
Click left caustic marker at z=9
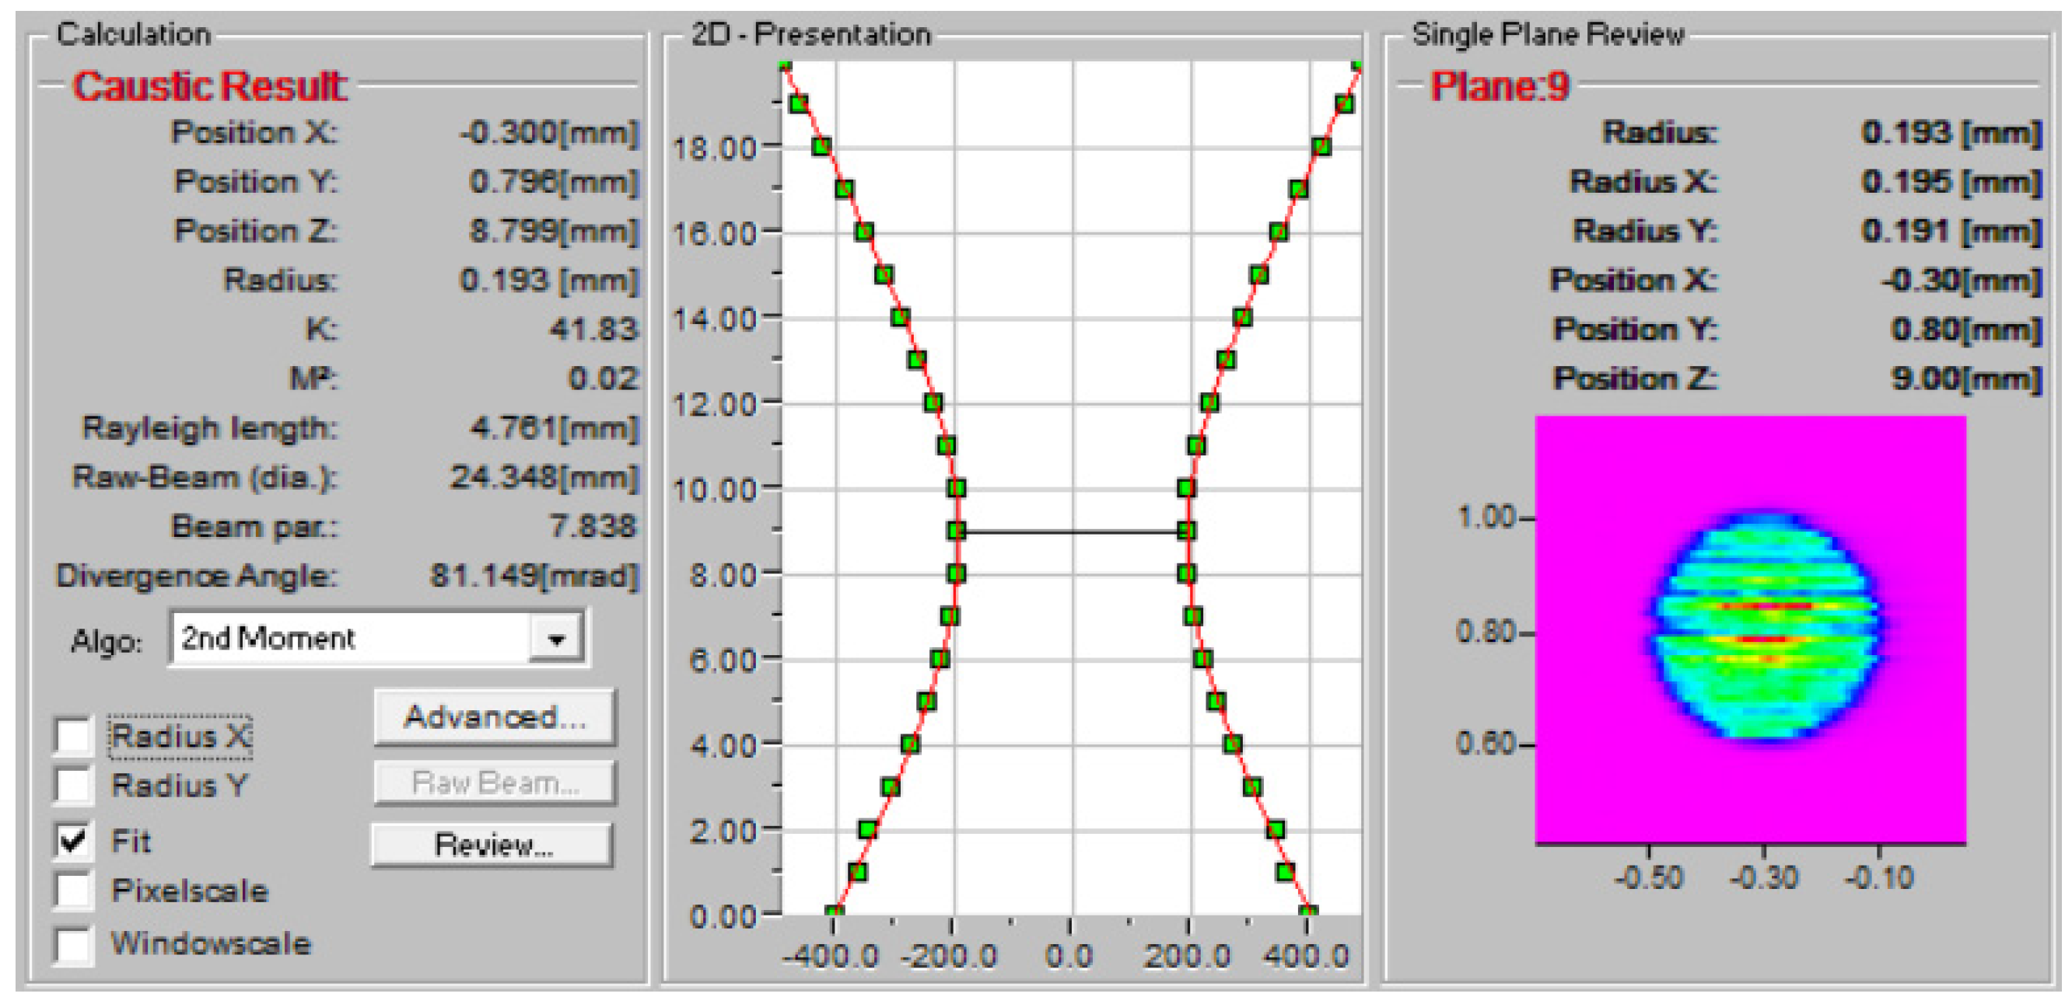(x=957, y=531)
